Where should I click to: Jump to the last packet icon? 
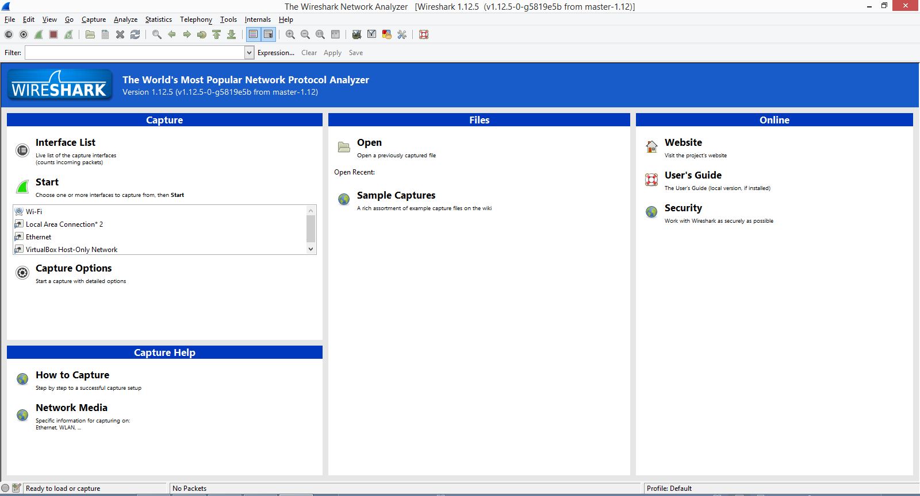point(232,34)
